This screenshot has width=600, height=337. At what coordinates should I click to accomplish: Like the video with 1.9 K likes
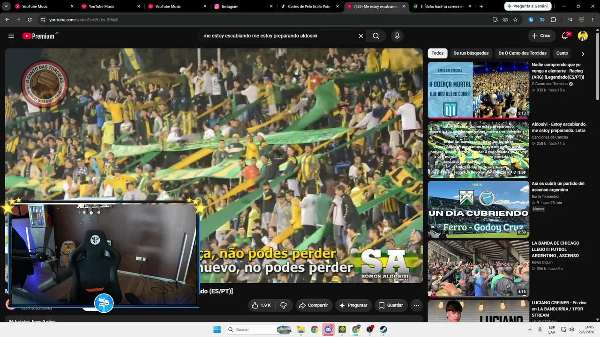(262, 305)
